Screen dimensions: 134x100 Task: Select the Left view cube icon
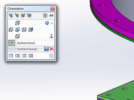pyautogui.click(x=11, y=30)
